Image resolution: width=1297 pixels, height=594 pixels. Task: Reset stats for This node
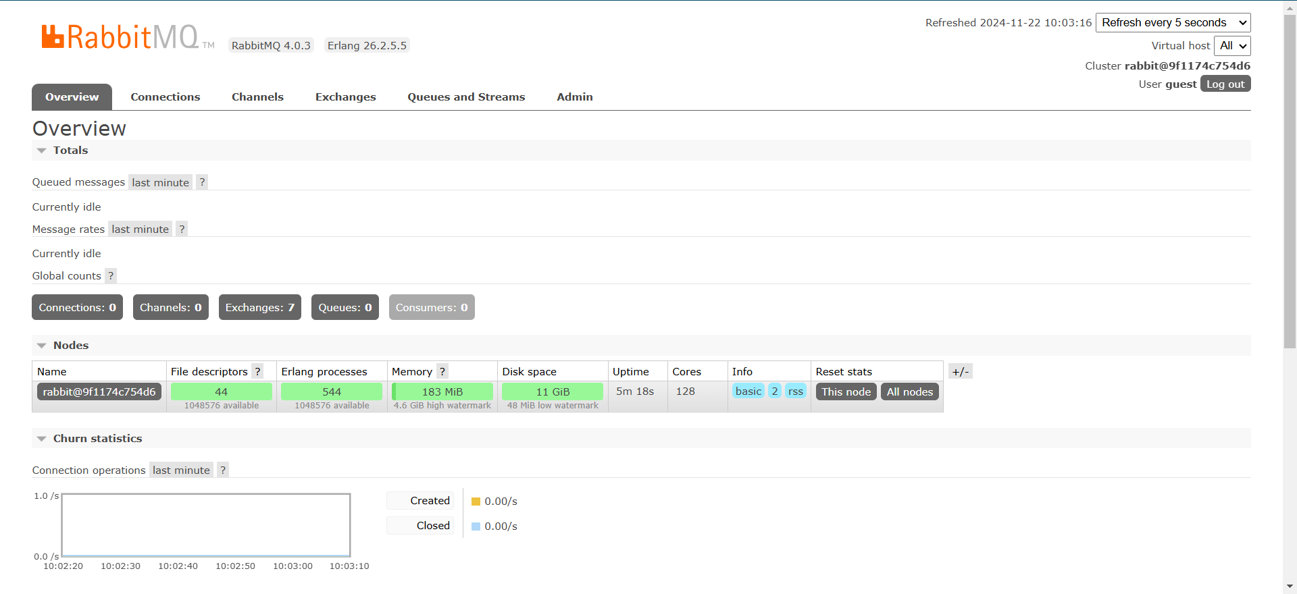[x=846, y=391]
